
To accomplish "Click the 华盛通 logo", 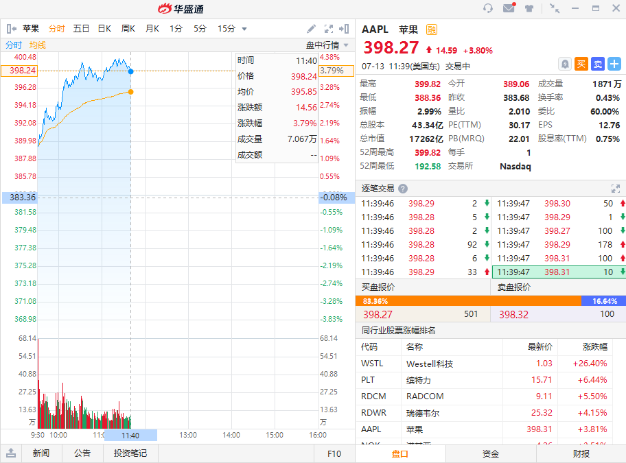I will (x=181, y=8).
